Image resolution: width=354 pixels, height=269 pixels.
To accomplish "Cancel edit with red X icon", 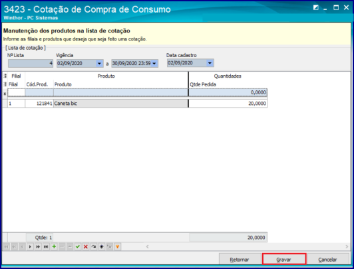I will (86, 246).
